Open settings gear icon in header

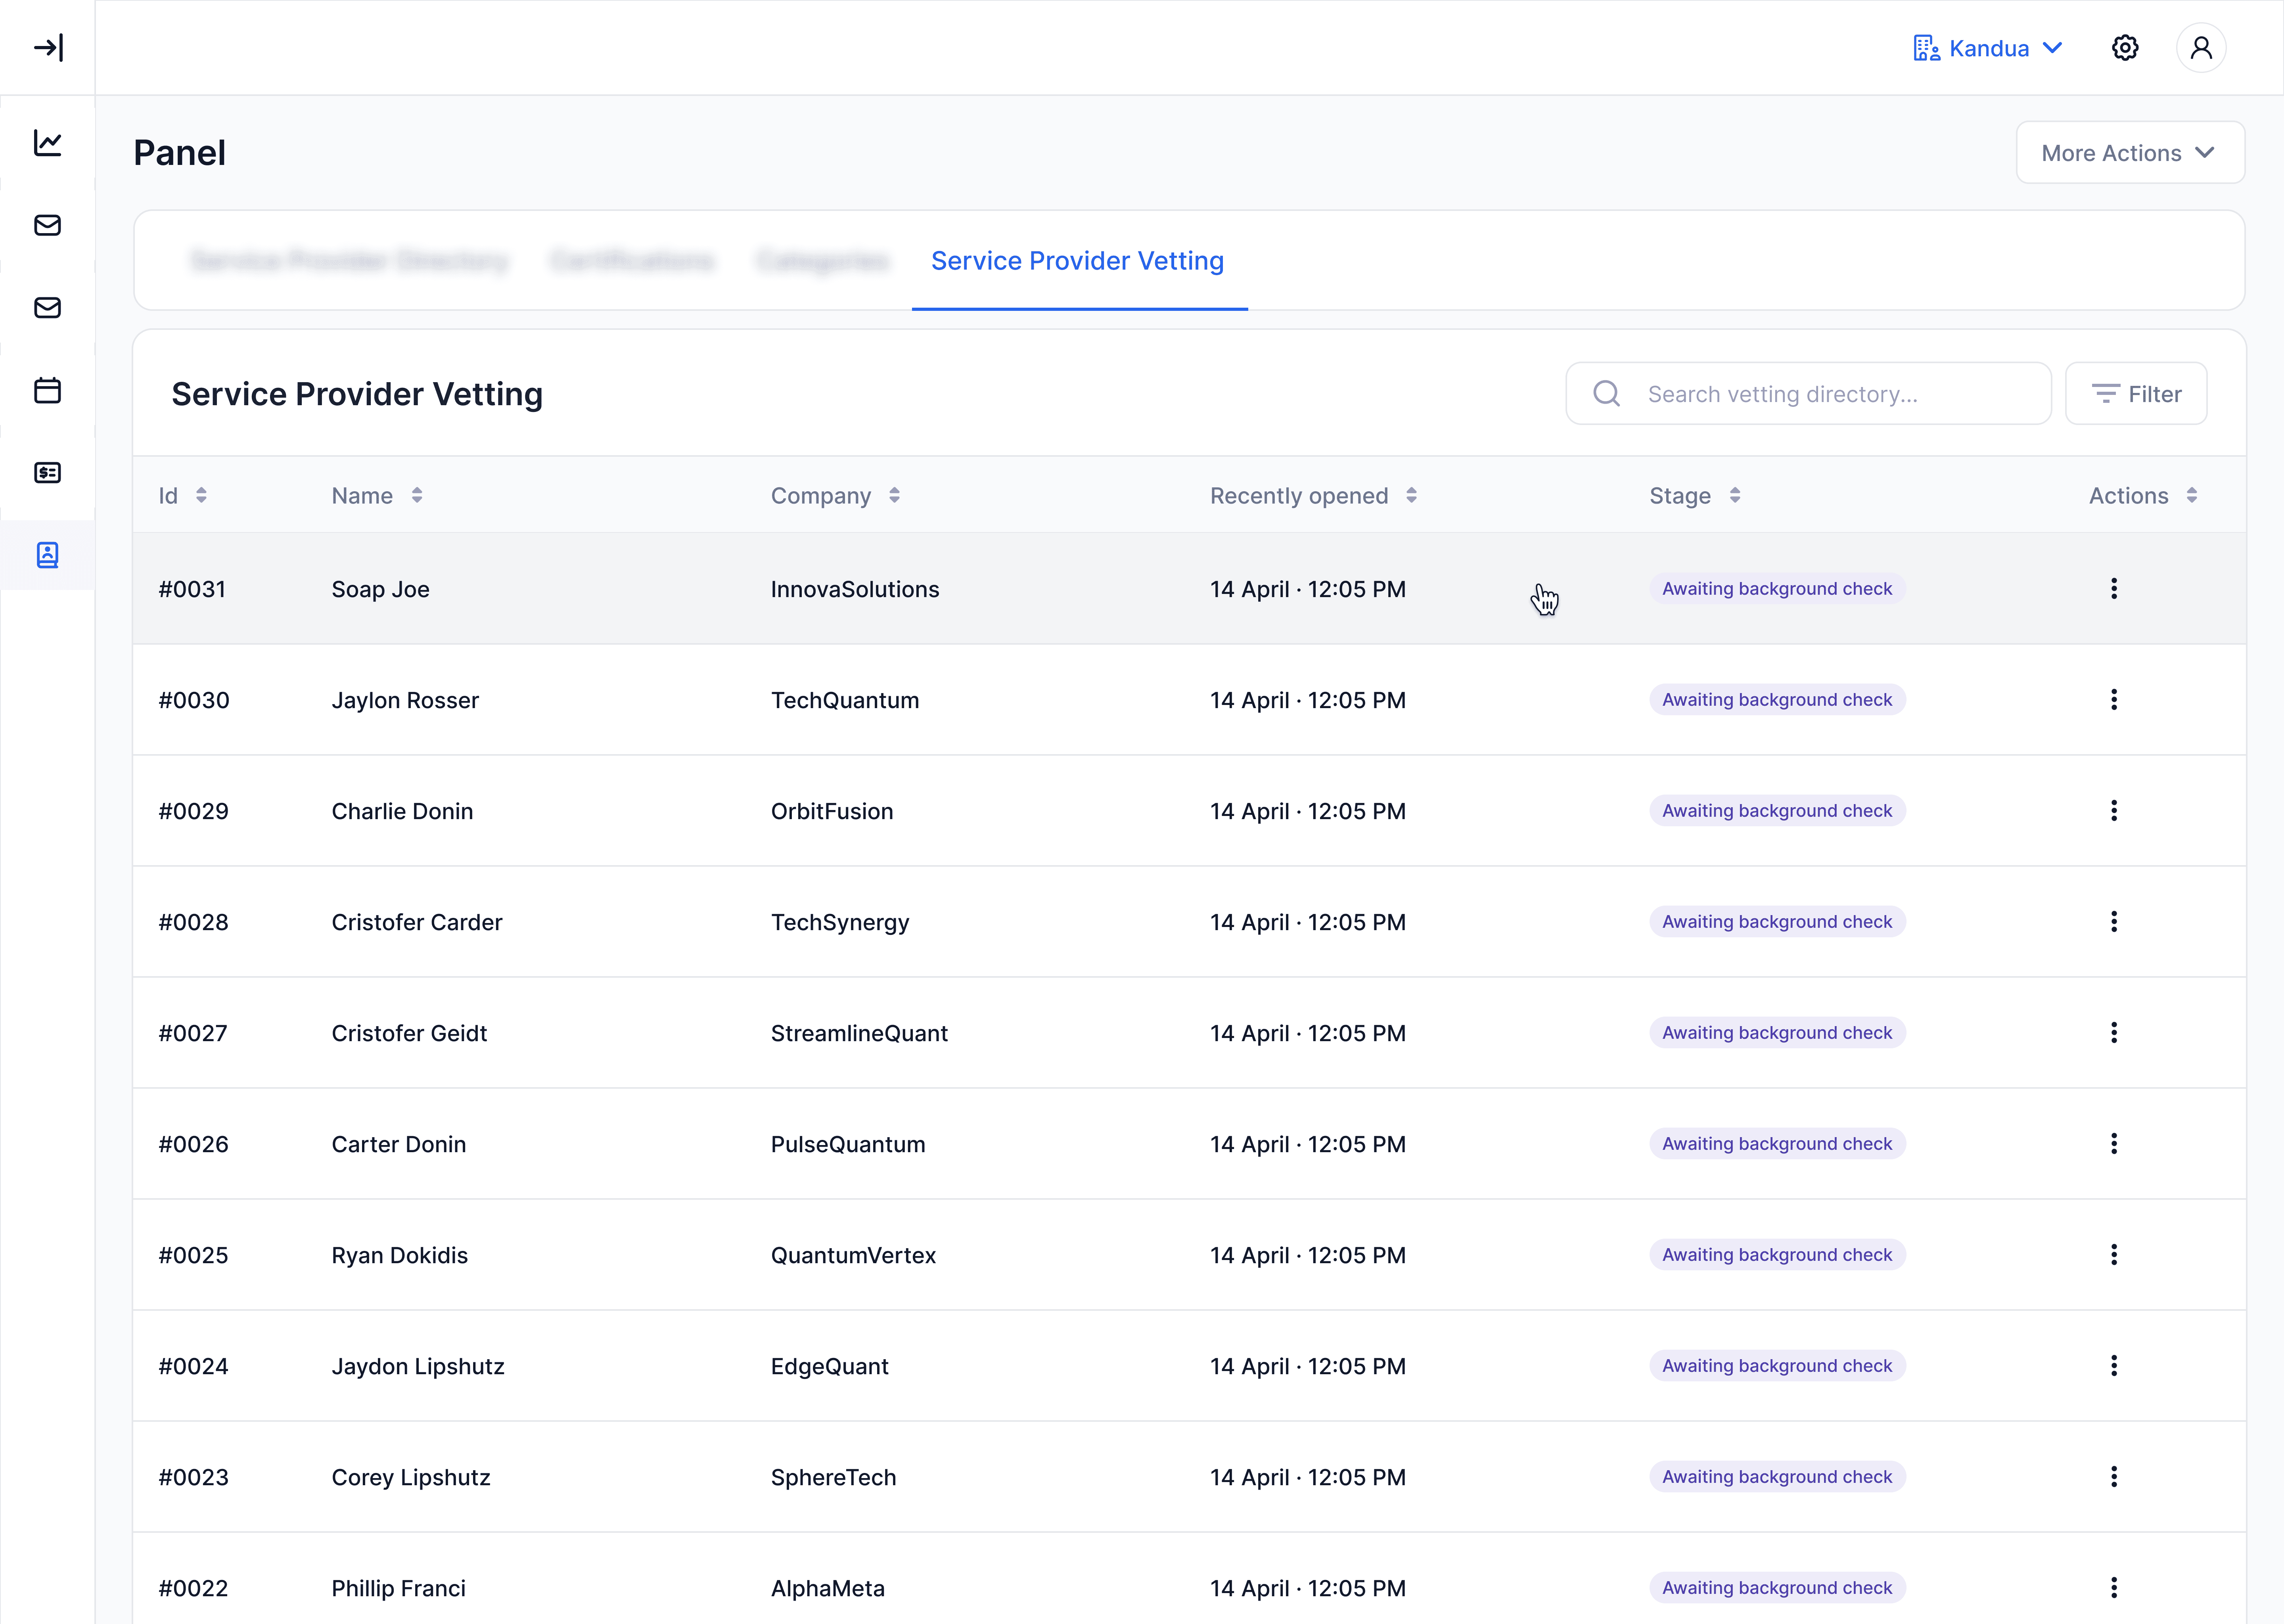(2125, 48)
